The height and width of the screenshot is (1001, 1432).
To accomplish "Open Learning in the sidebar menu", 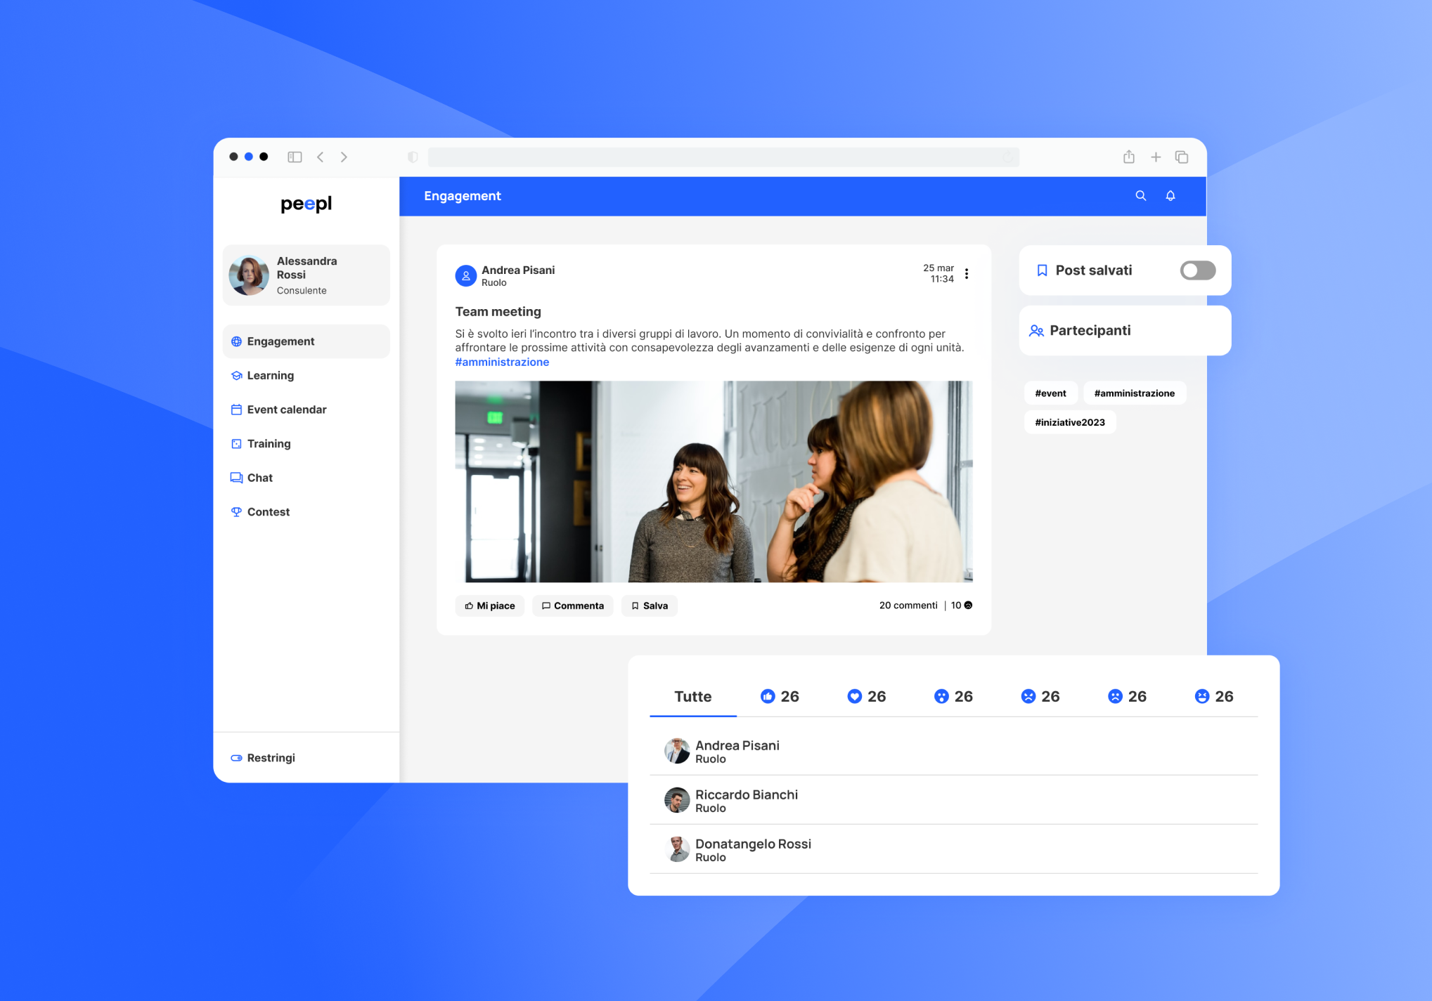I will [270, 376].
